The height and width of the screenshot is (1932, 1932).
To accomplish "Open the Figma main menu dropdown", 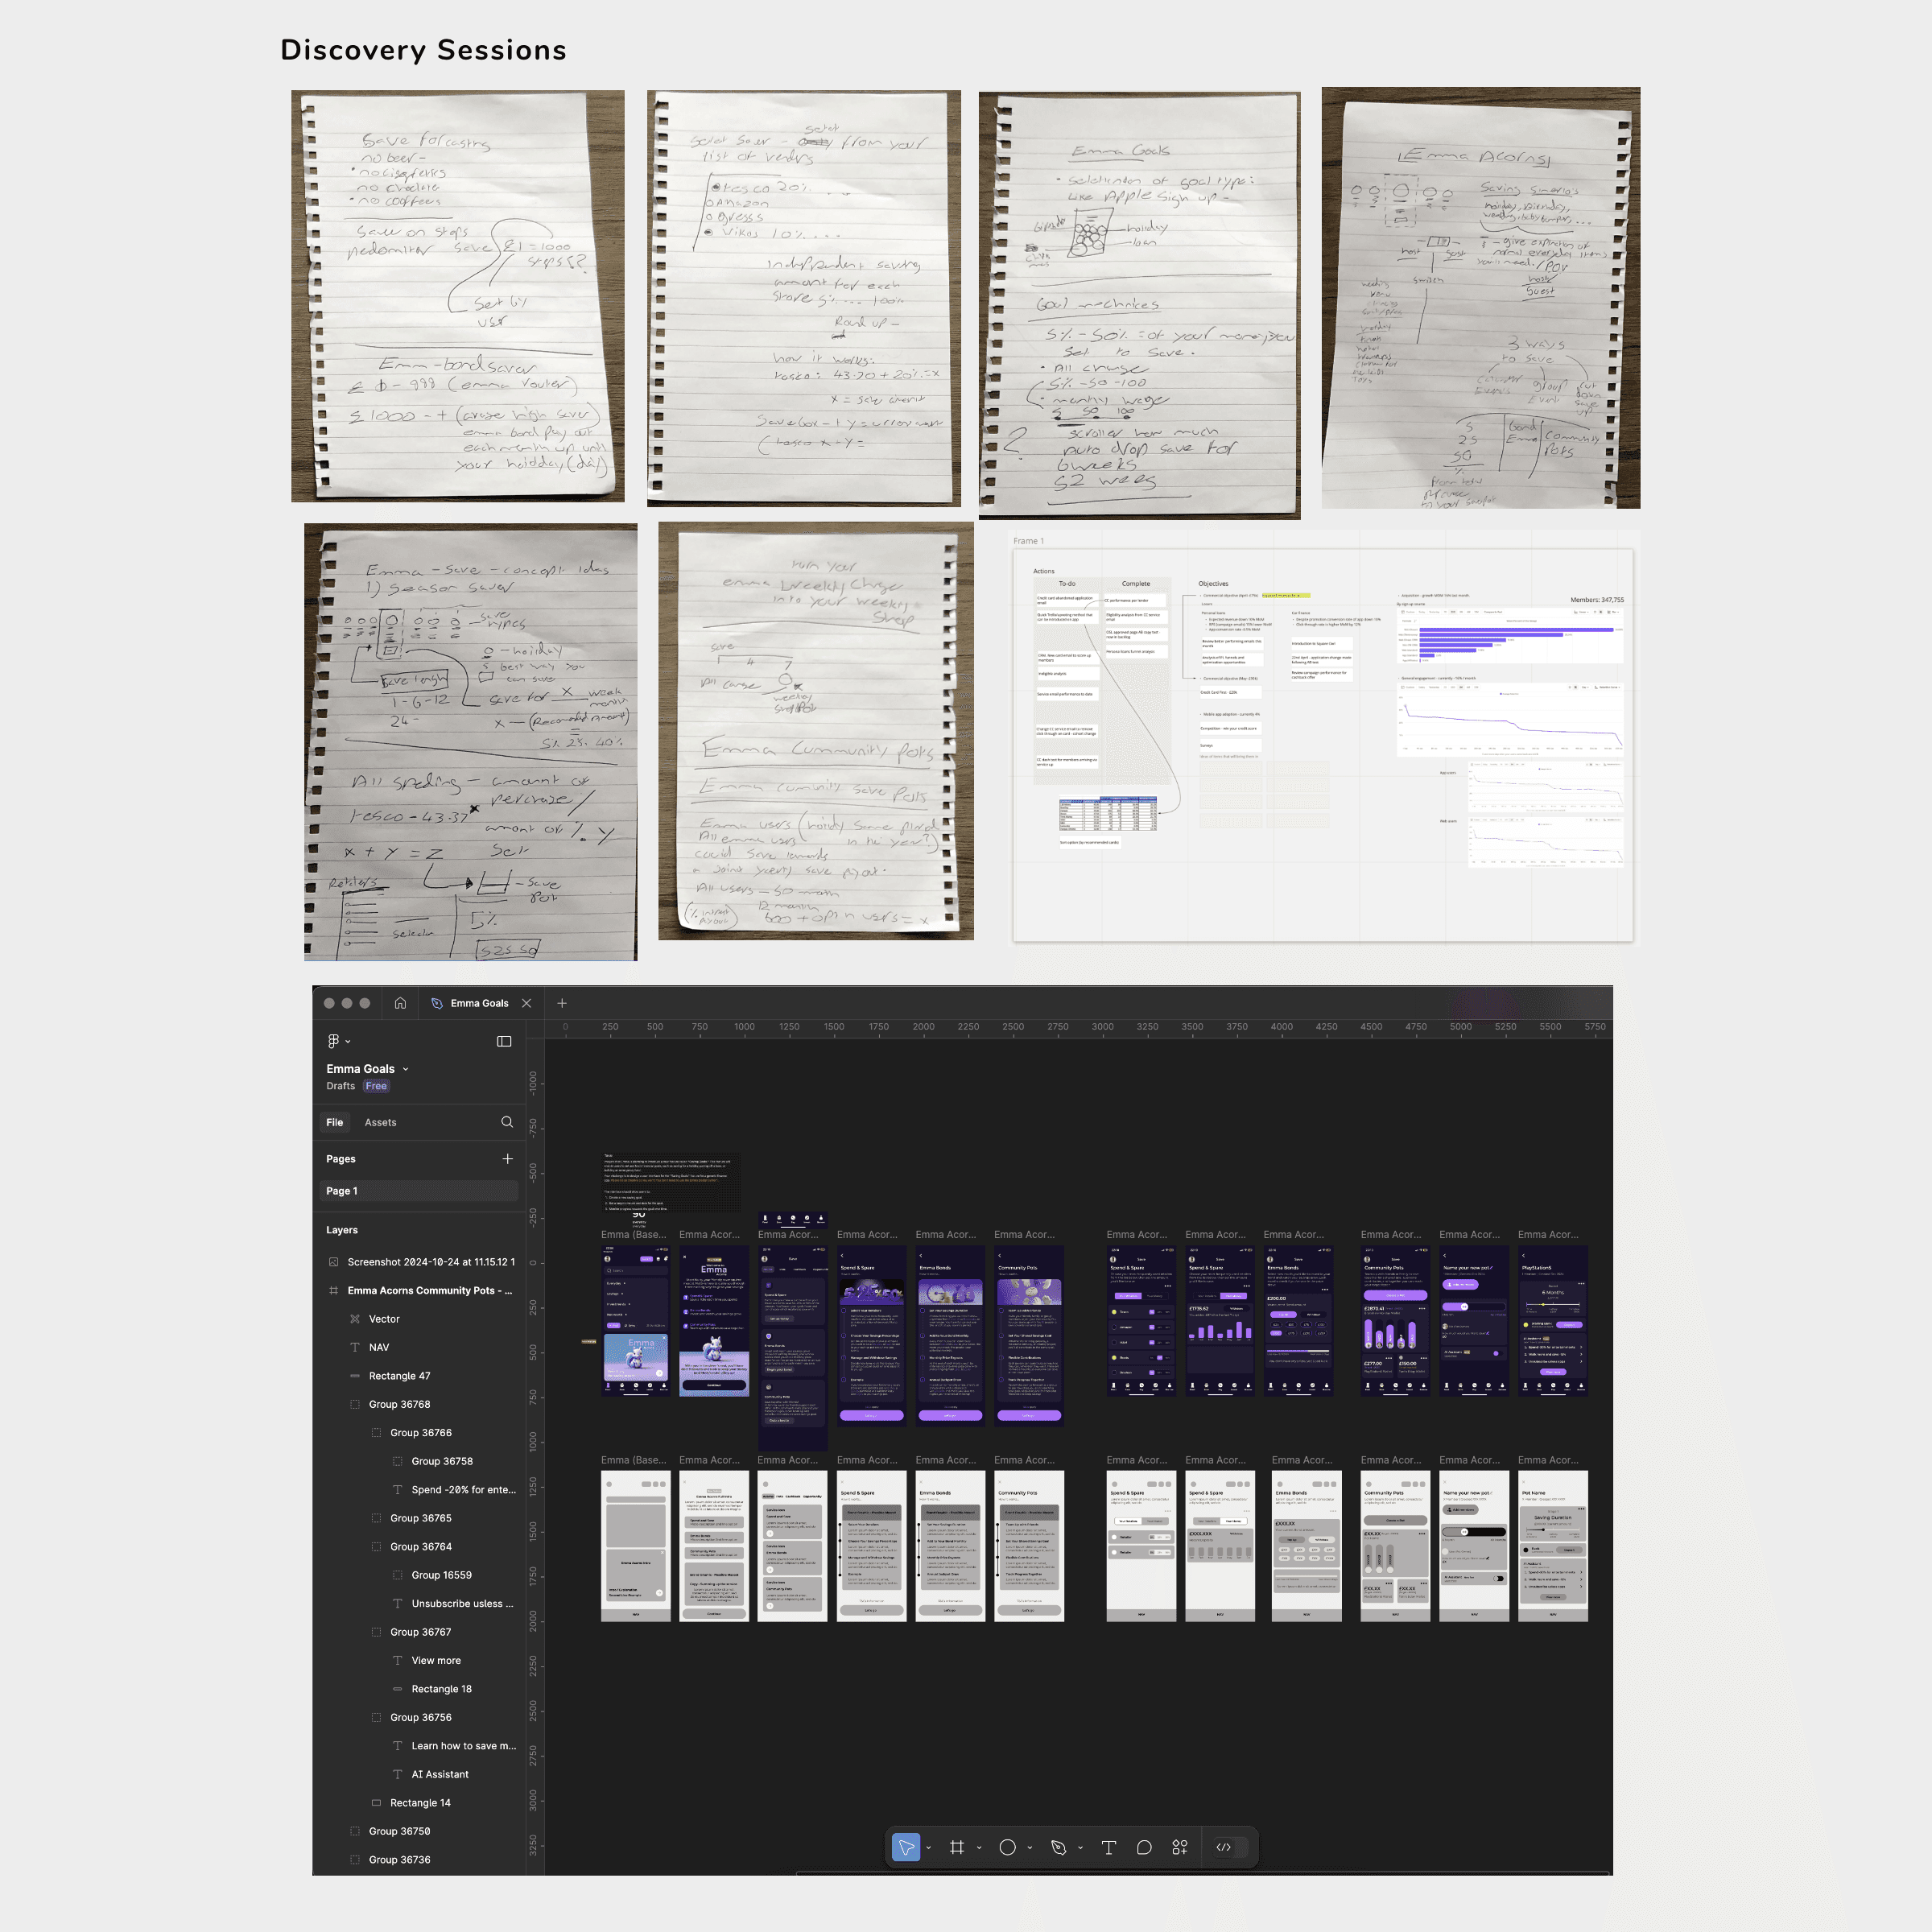I will pyautogui.click(x=338, y=1041).
